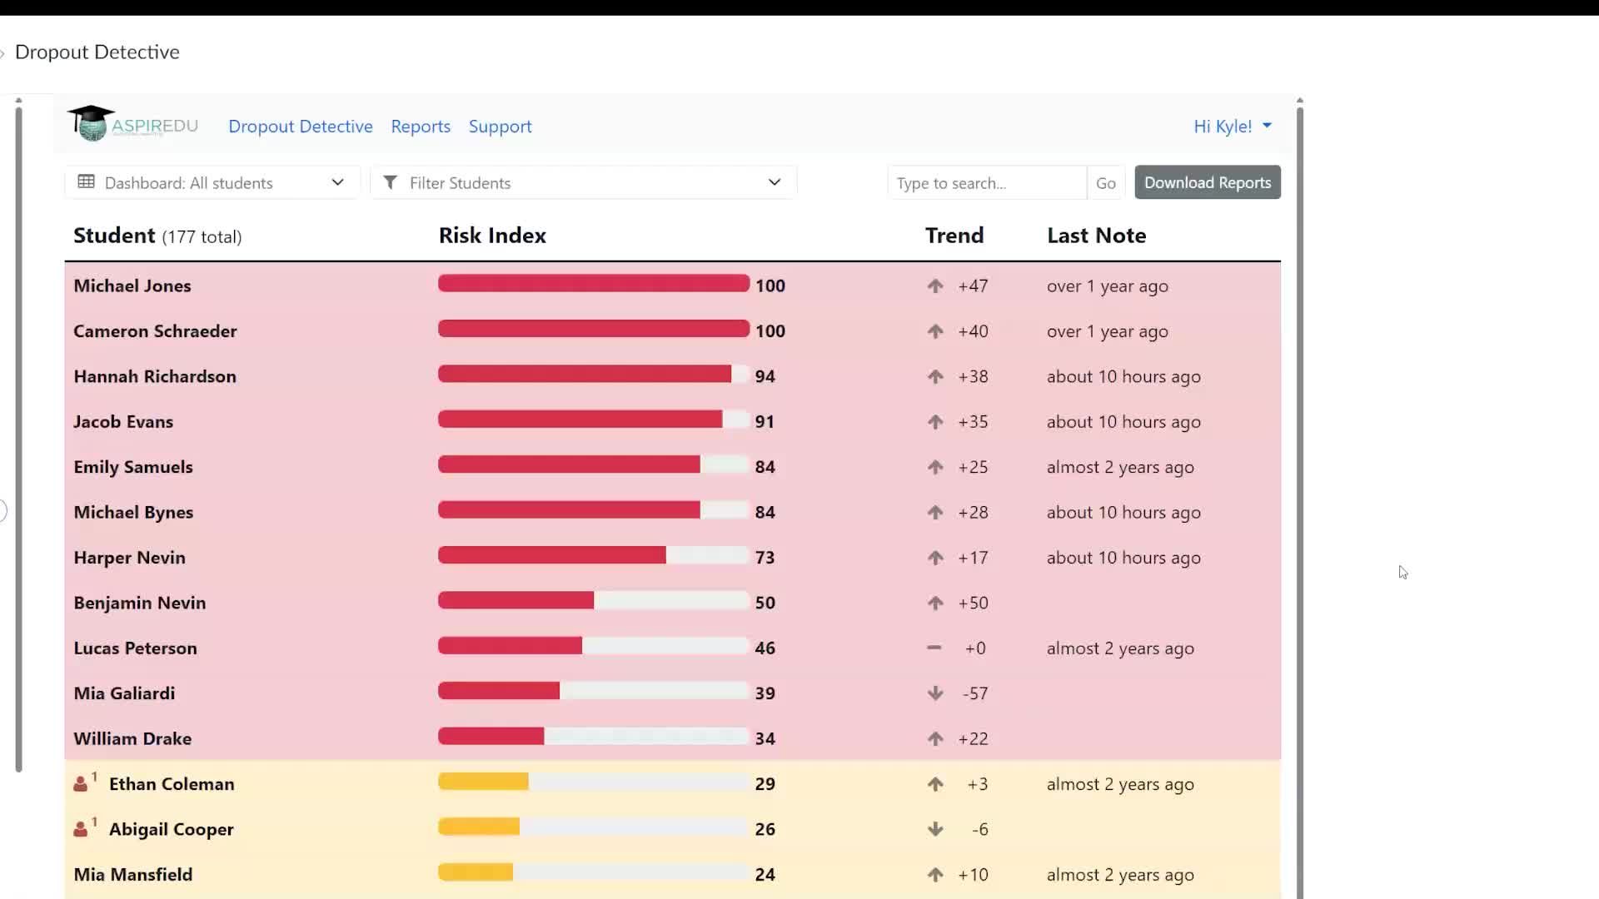The height and width of the screenshot is (899, 1599).
Task: Click Ethan Coleman's yellow risk bar
Action: (483, 782)
